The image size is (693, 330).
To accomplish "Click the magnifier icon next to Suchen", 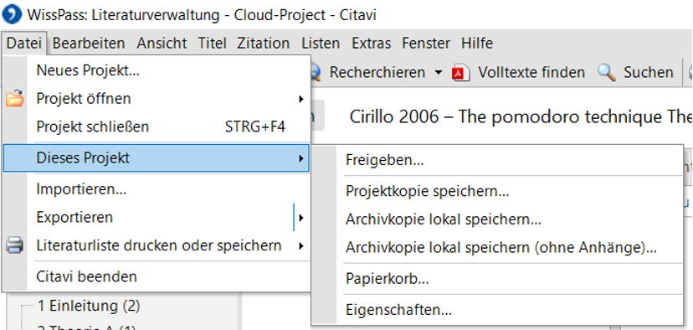I will pyautogui.click(x=606, y=73).
